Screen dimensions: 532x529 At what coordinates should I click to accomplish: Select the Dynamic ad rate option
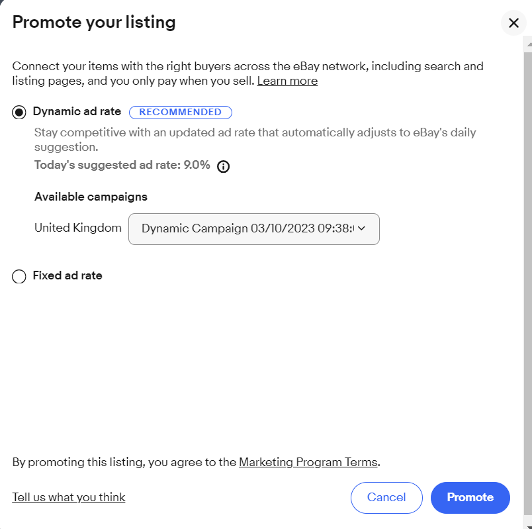pyautogui.click(x=19, y=112)
